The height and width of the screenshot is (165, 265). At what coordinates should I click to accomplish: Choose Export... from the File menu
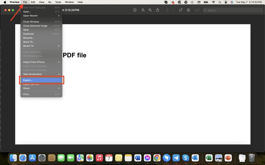coord(41,80)
